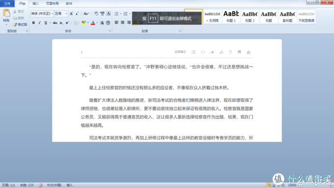Screen dimensions: 334x188
Task: Apply the 副标题 (Subtitle) style
Action: 287,17
